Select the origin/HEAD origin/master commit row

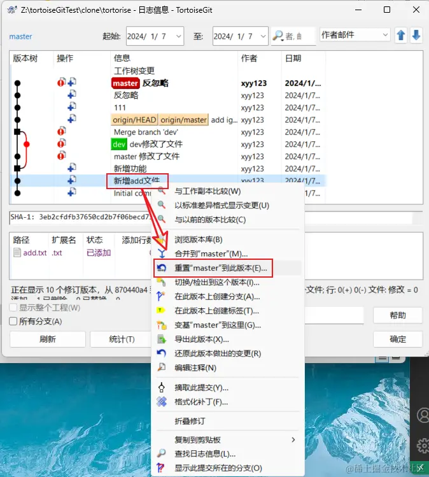[167, 120]
